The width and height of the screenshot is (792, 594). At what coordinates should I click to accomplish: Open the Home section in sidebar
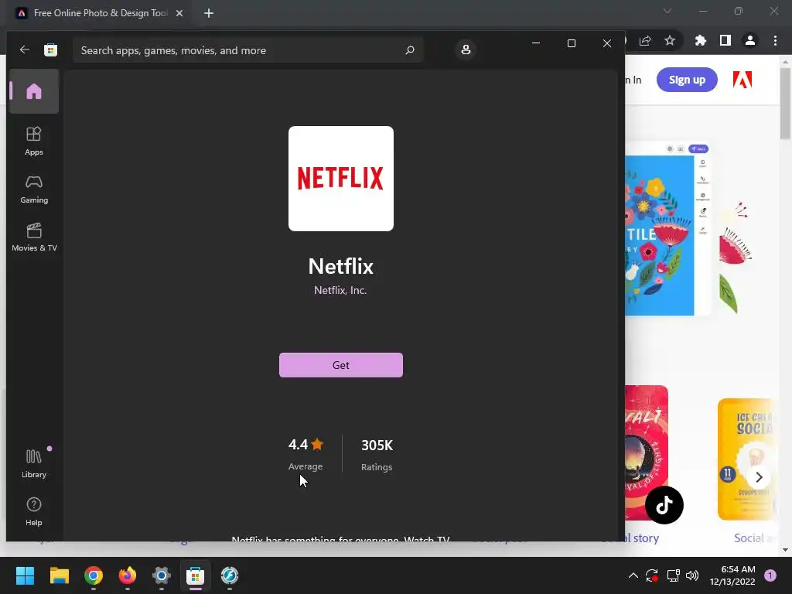pos(34,91)
